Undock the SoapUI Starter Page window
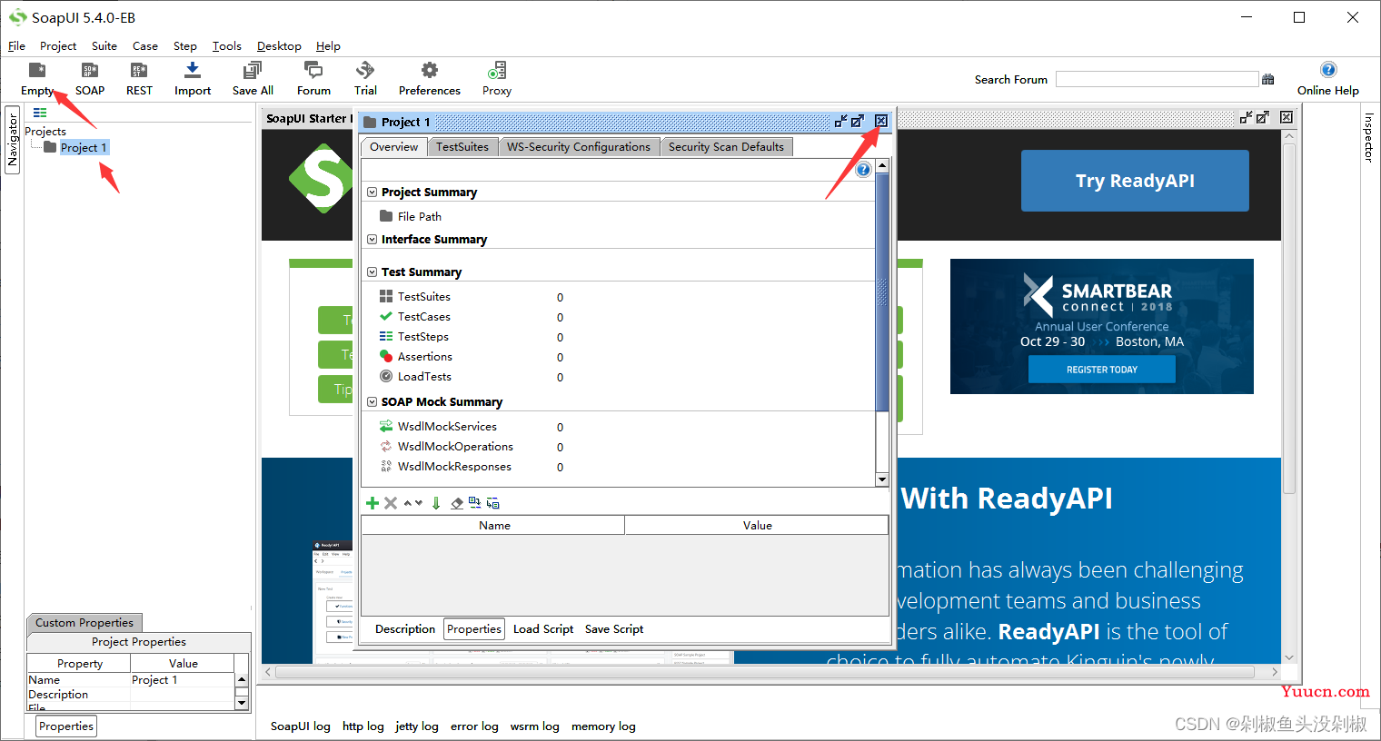 click(1247, 117)
